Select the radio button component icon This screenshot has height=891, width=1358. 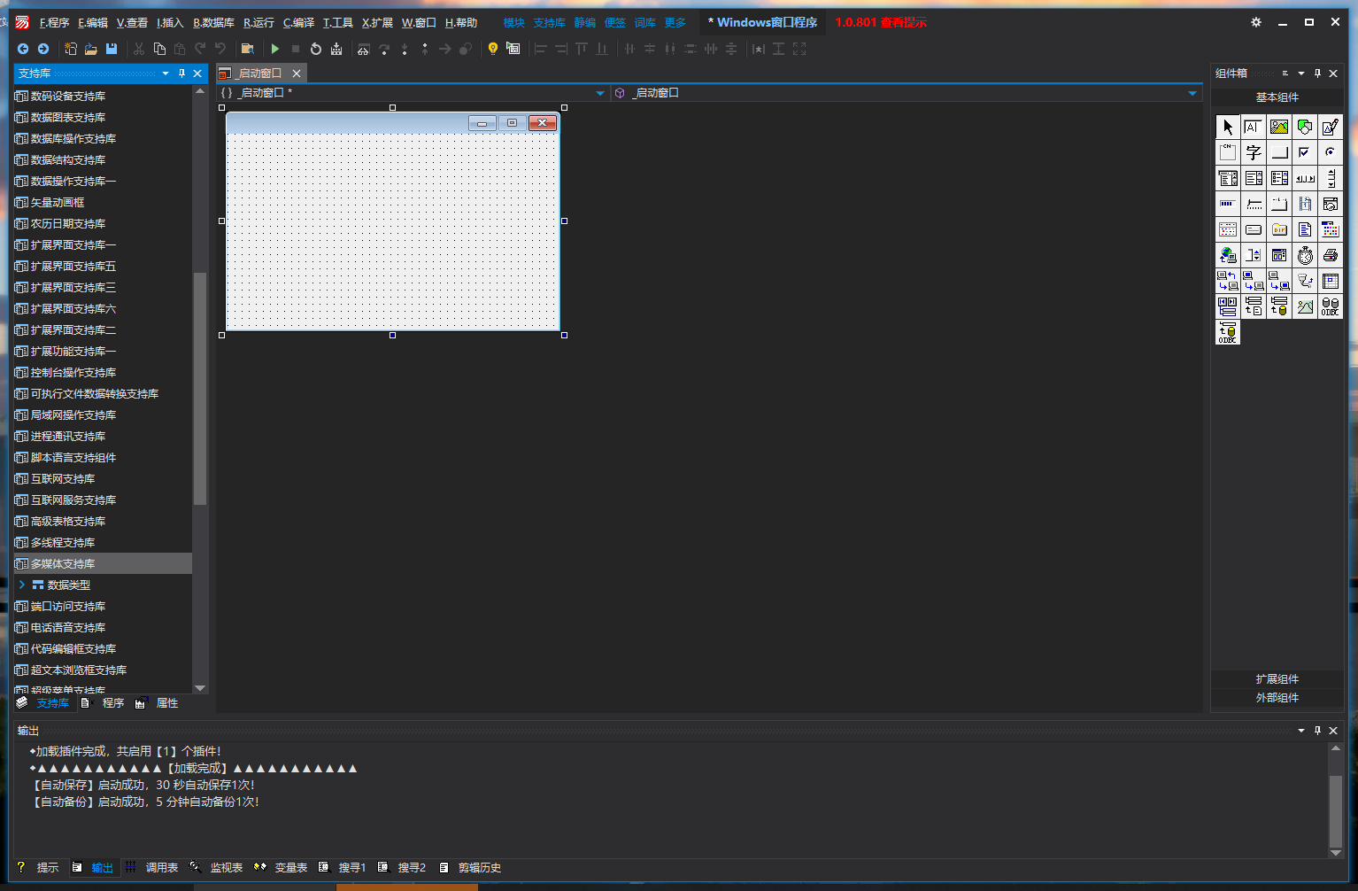[1331, 152]
